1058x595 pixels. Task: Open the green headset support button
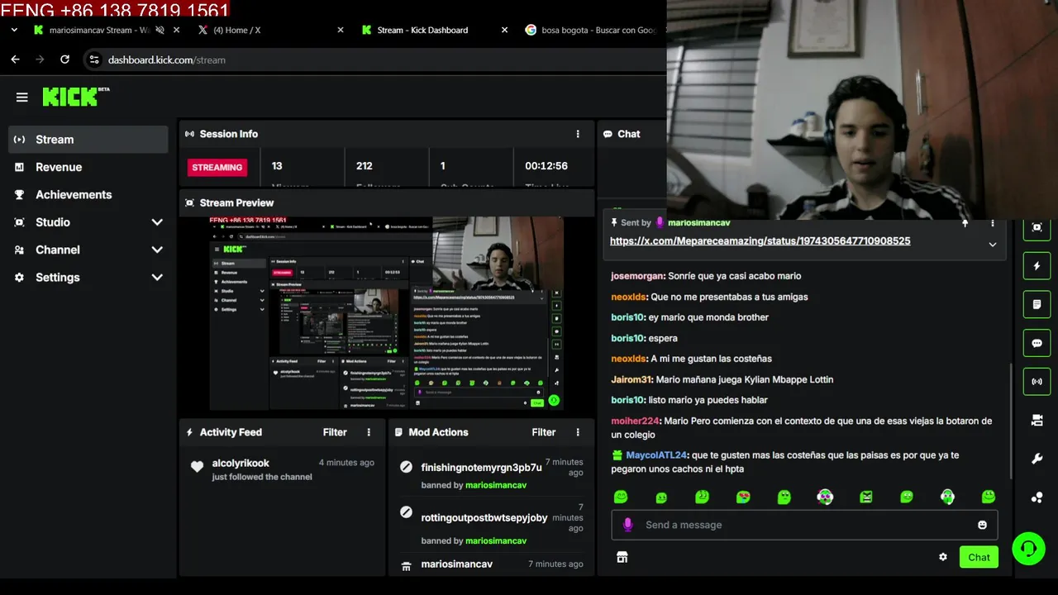(x=1028, y=548)
